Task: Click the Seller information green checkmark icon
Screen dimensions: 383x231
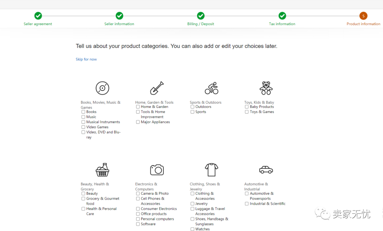Action: coord(119,16)
